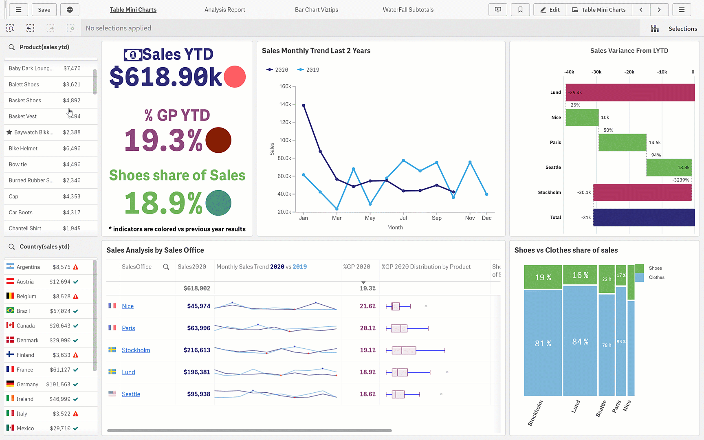Open the Insight Advisor assistant icon

point(70,10)
